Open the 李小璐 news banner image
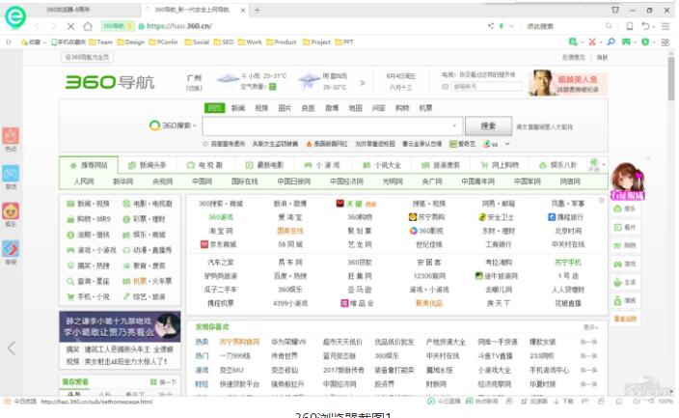The height and width of the screenshot is (418, 679). point(120,326)
